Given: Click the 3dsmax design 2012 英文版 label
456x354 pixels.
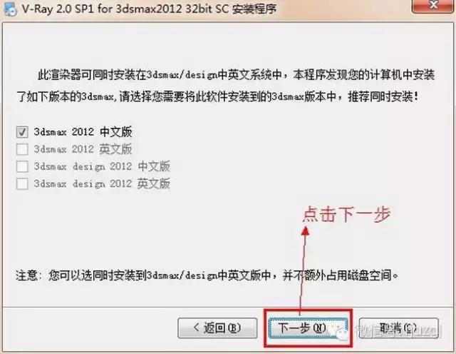Looking at the screenshot, I should tap(102, 184).
